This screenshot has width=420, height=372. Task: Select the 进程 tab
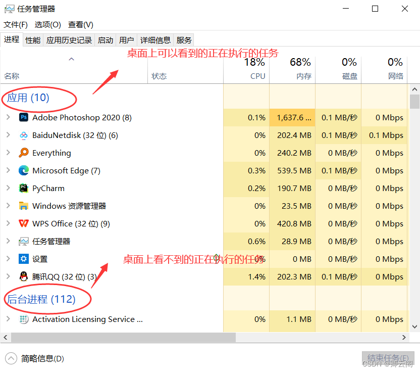click(12, 39)
